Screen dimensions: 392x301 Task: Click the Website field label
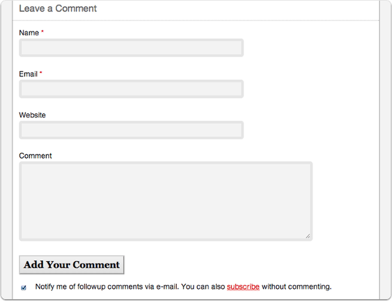pyautogui.click(x=32, y=115)
